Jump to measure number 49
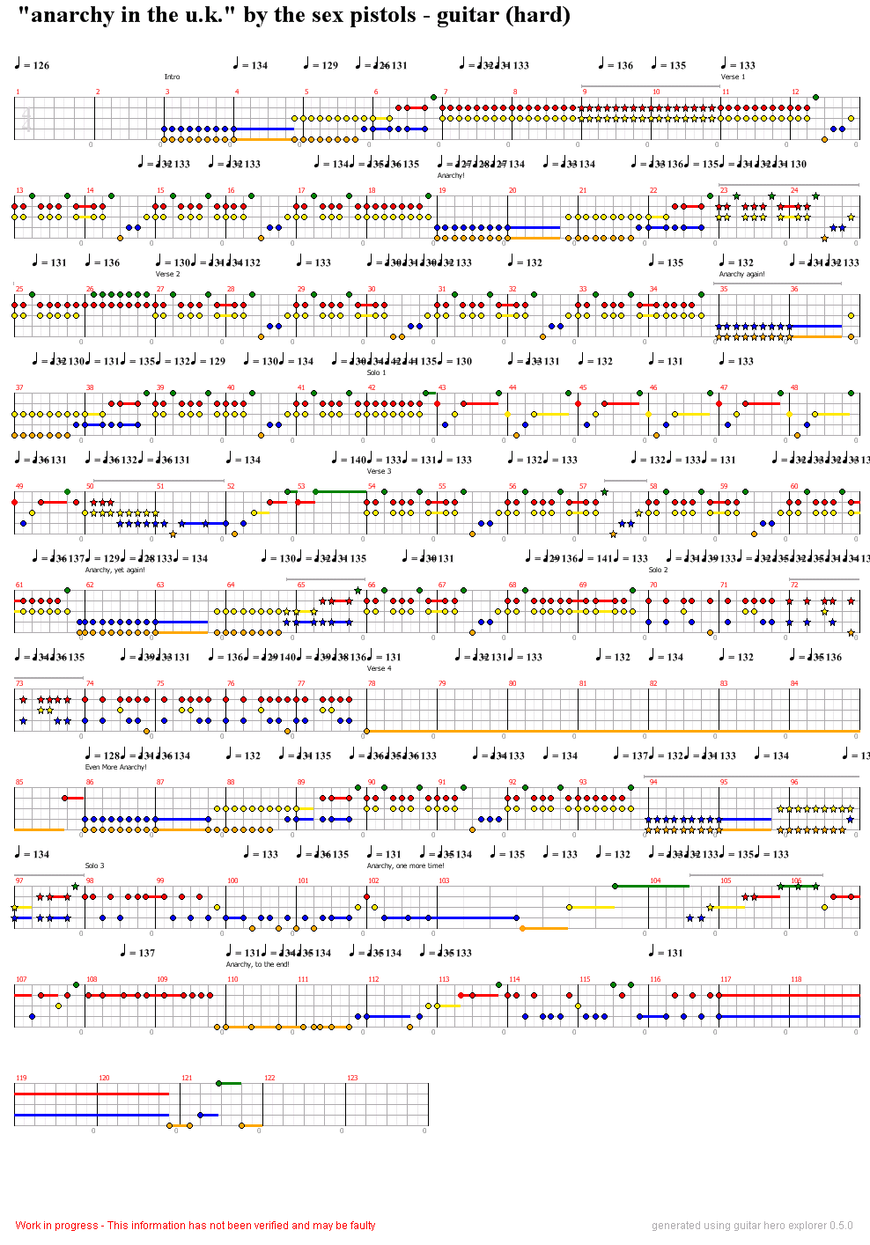870x1245 pixels. [x=19, y=486]
